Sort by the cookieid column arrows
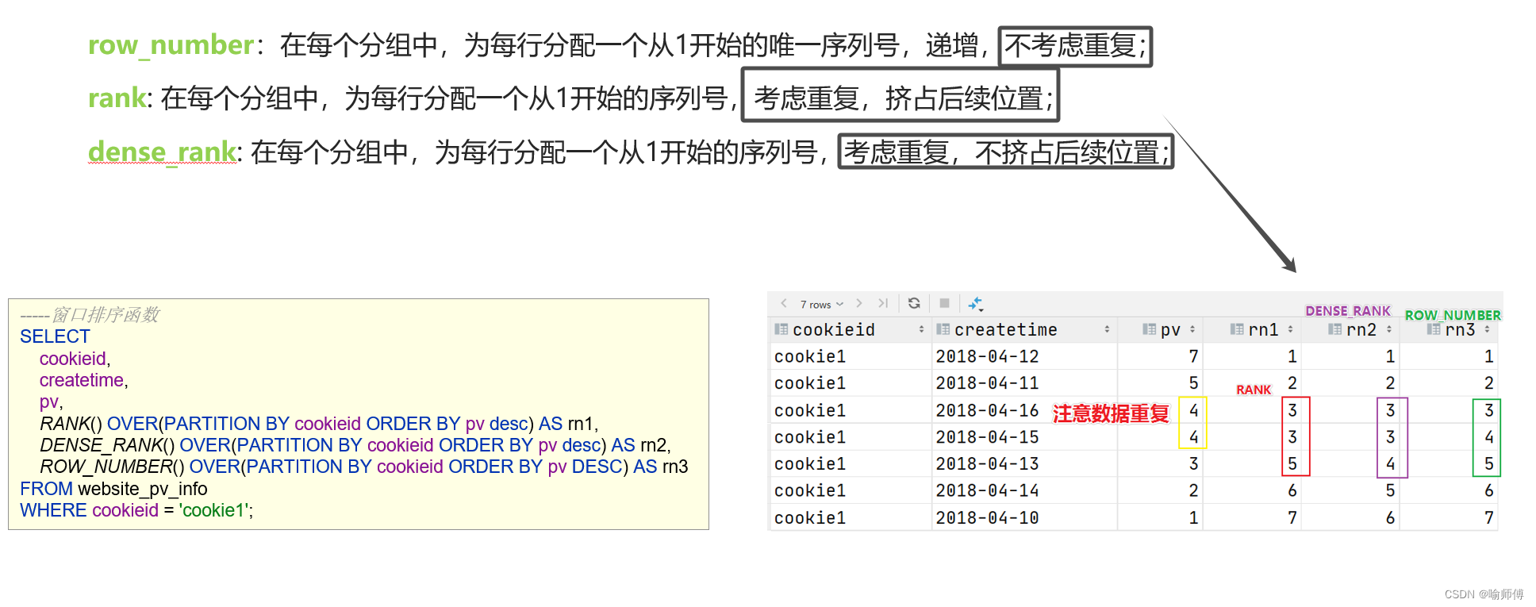 921,329
